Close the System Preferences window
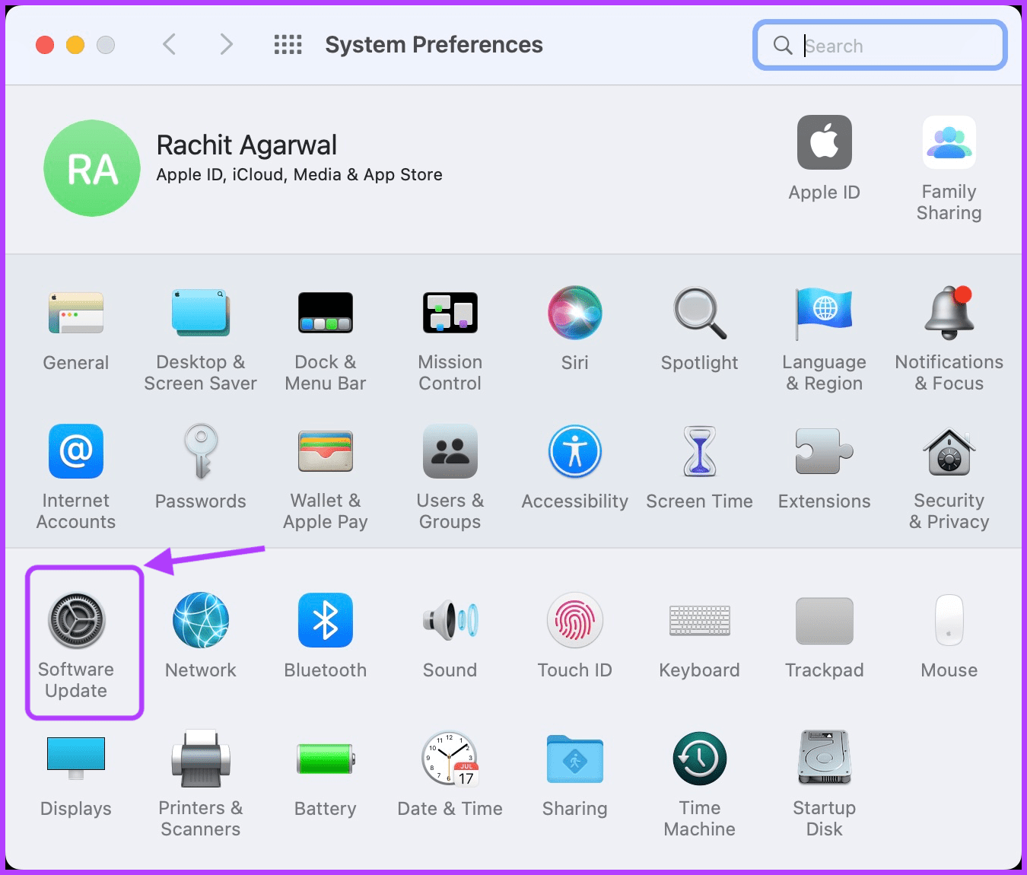1027x875 pixels. tap(45, 45)
